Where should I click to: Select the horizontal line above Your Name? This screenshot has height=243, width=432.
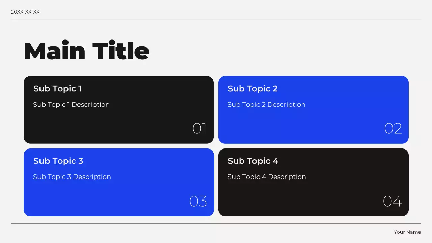pos(216,223)
